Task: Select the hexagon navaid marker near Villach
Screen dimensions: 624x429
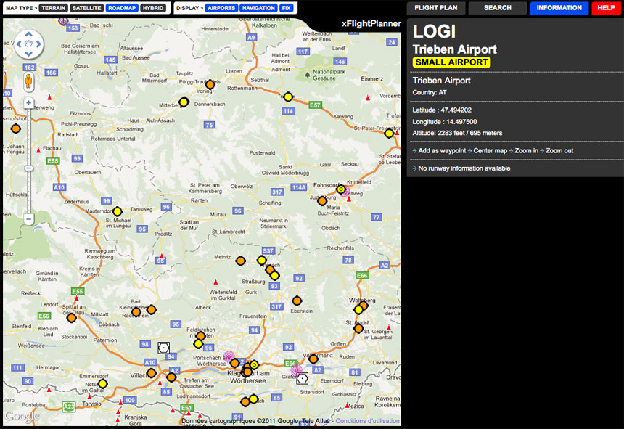Action: point(163,348)
